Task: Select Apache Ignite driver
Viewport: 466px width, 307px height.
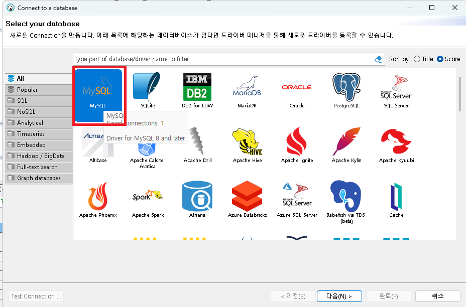Action: click(297, 145)
